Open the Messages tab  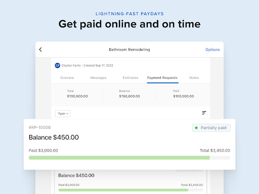tap(98, 78)
